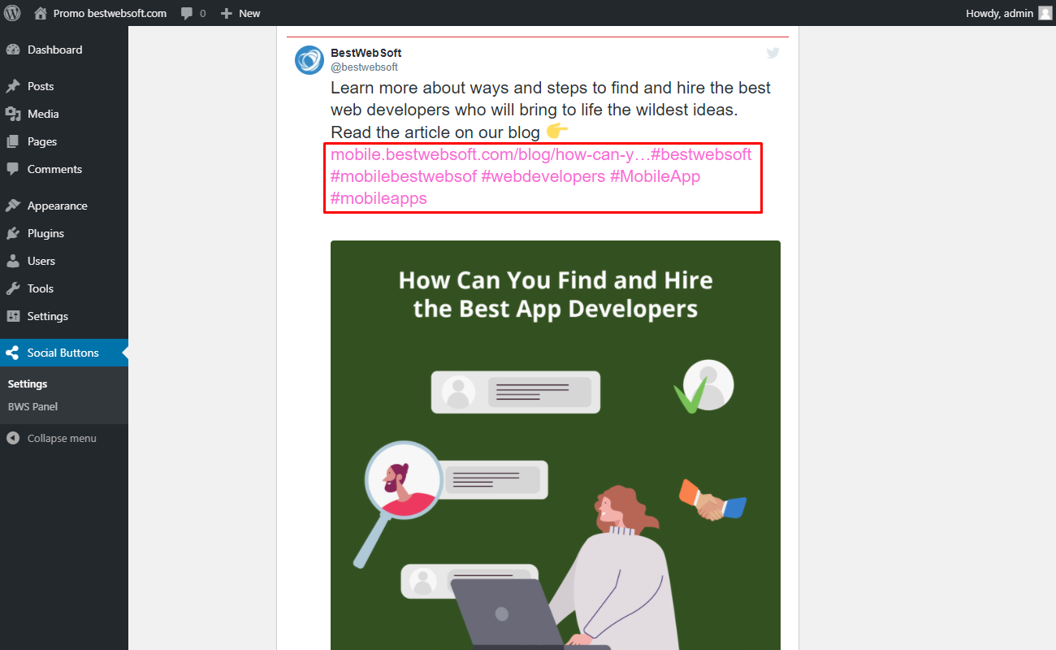Click the comments bubble icon in admin bar

pos(187,14)
